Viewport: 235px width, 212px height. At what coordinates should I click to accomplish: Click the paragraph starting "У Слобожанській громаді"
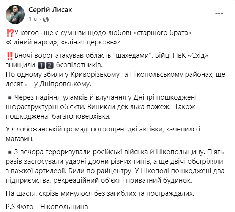(103, 129)
